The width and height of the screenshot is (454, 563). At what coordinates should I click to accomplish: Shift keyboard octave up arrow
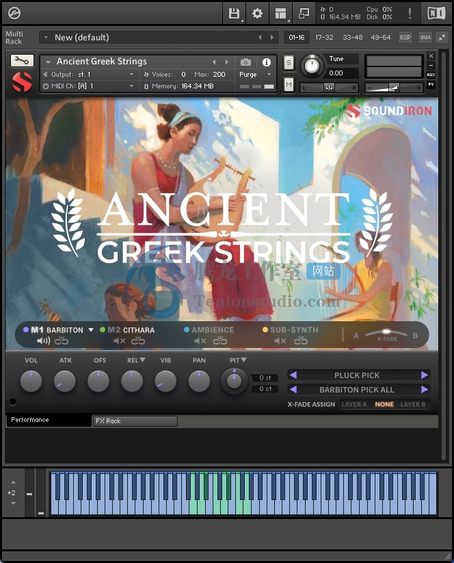[13, 482]
